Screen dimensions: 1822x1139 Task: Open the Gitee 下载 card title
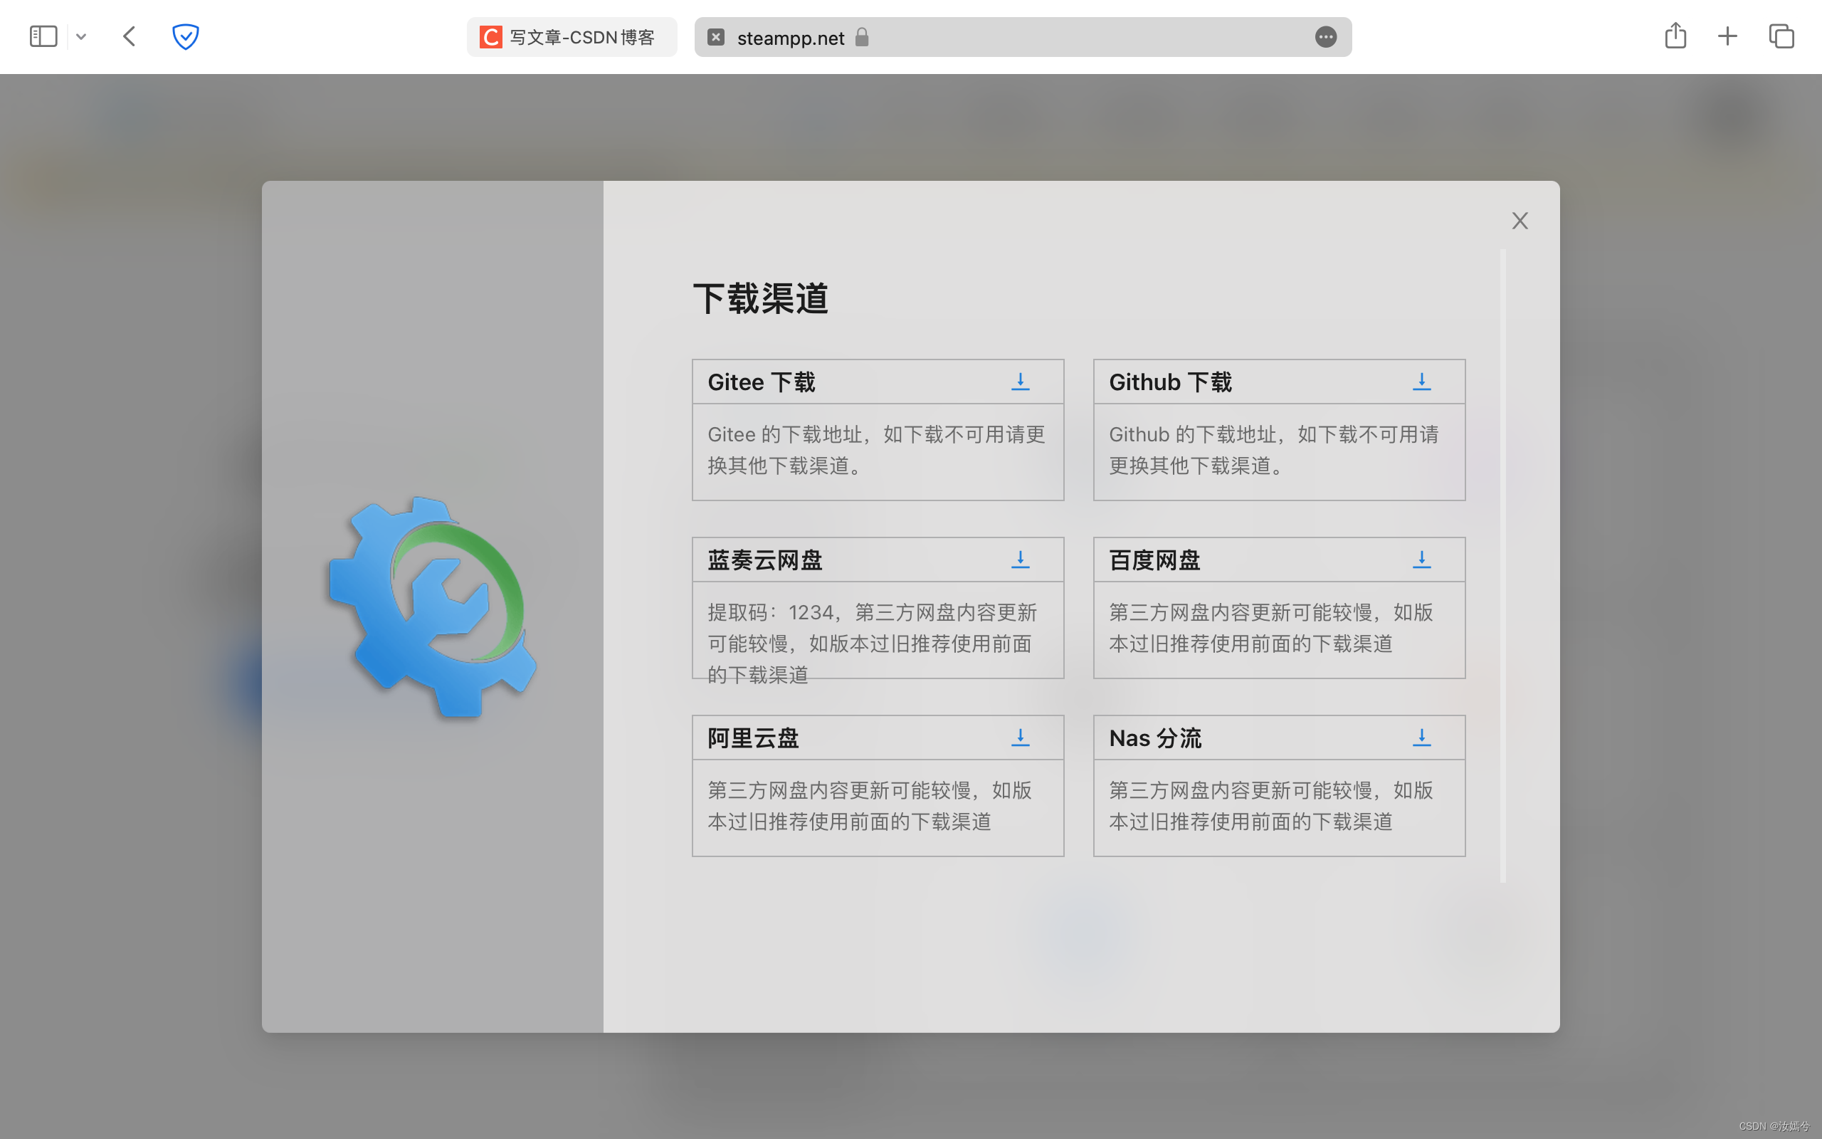coord(761,382)
